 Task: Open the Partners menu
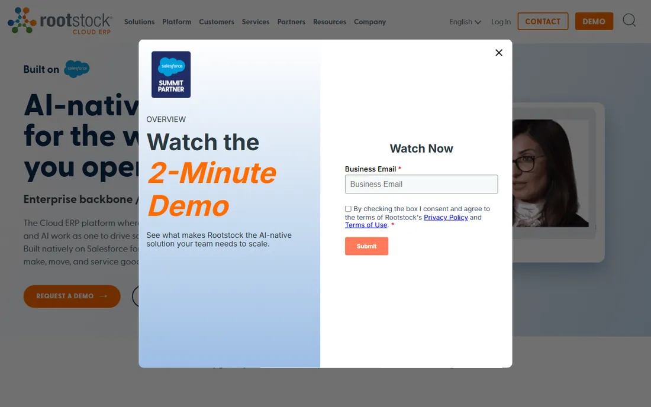click(x=291, y=21)
